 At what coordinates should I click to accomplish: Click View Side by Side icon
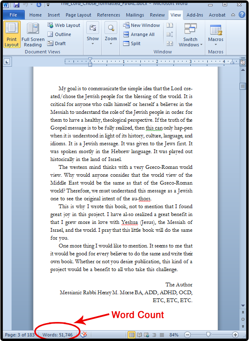point(170,25)
